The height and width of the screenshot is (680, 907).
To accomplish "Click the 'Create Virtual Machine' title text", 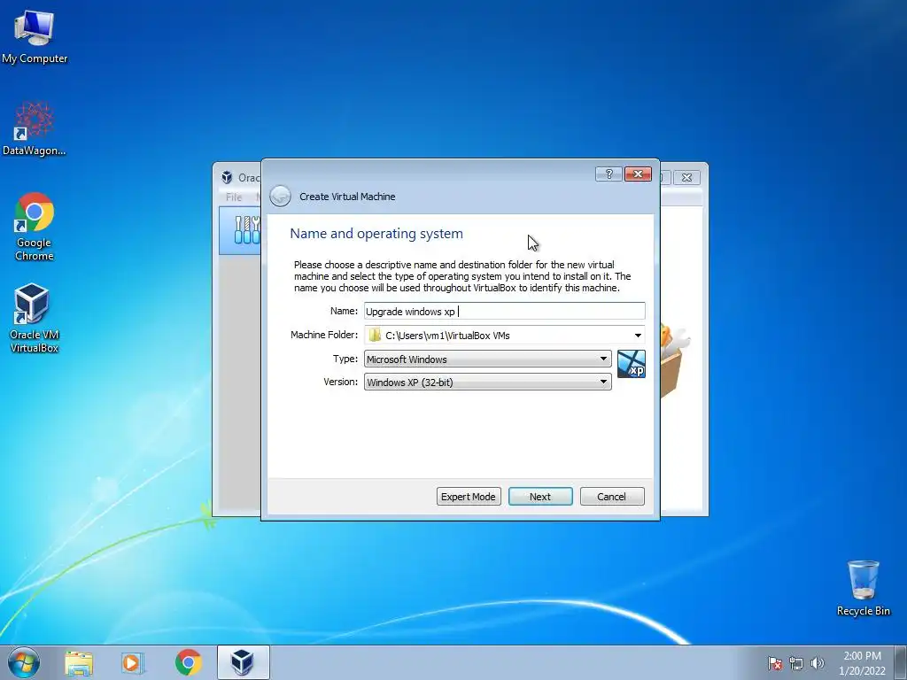I will [347, 197].
